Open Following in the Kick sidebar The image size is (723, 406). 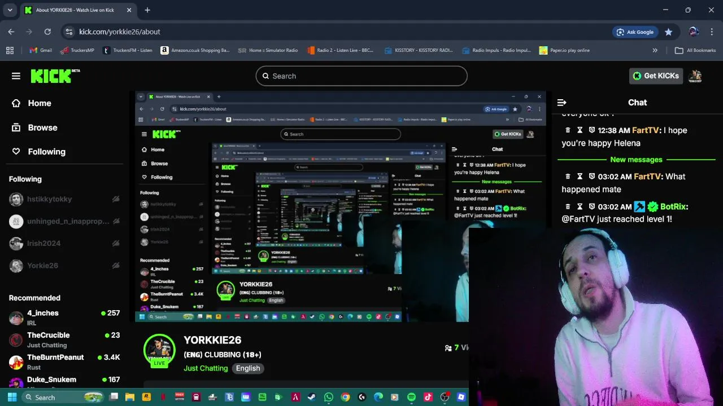[x=39, y=152]
